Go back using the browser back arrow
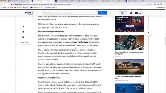Image resolution: width=166 pixels, height=93 pixels. (1, 4)
